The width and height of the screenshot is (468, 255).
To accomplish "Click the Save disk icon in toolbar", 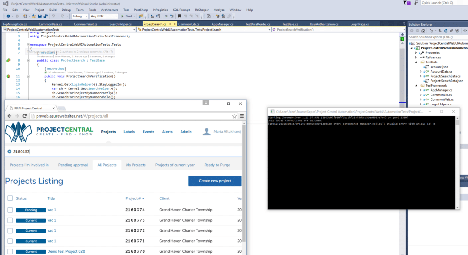I will pyautogui.click(x=40, y=16).
